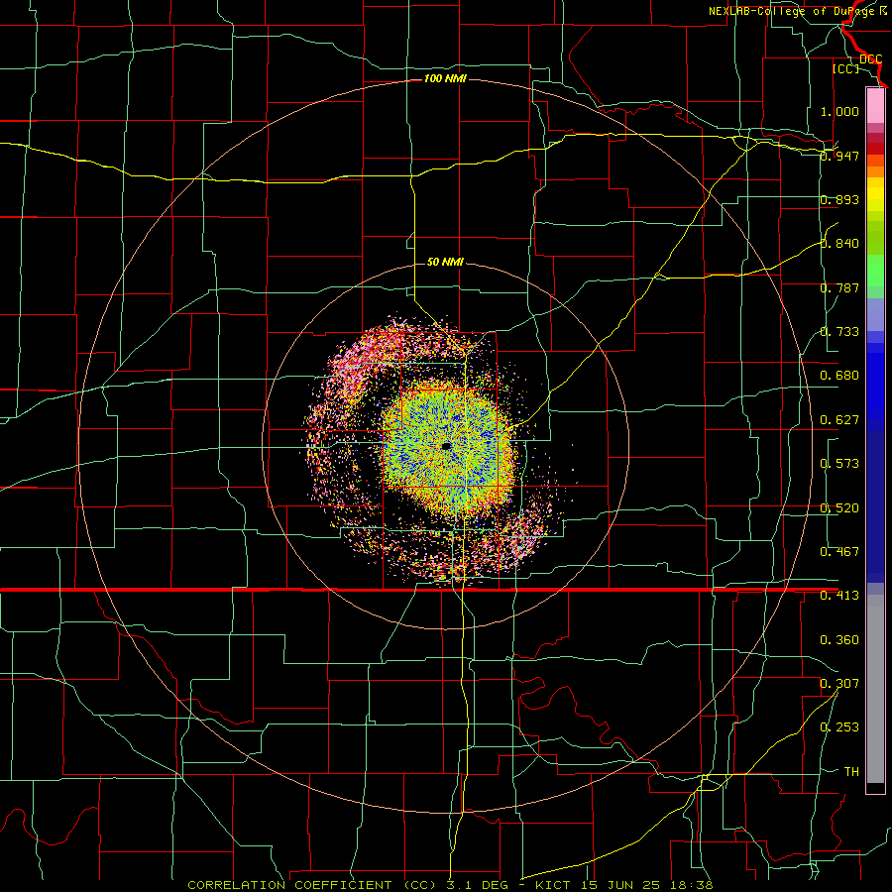892x892 pixels.
Task: Click the 100 NMI range ring label
Action: tap(445, 78)
